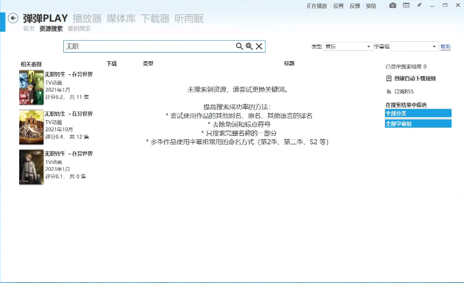Switch to the 下载器 tab
This screenshot has height=283, width=464.
coord(155,19)
